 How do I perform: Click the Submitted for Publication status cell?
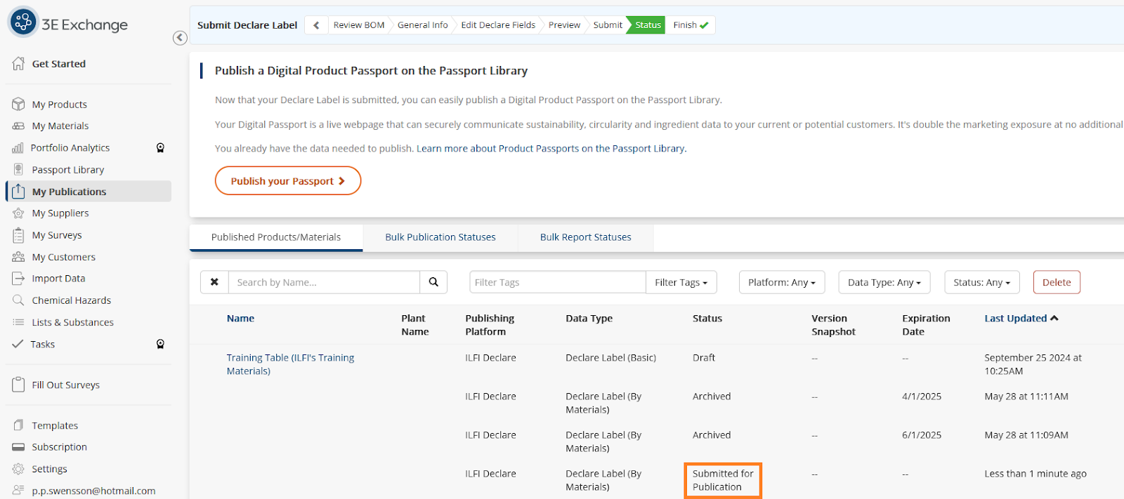723,480
